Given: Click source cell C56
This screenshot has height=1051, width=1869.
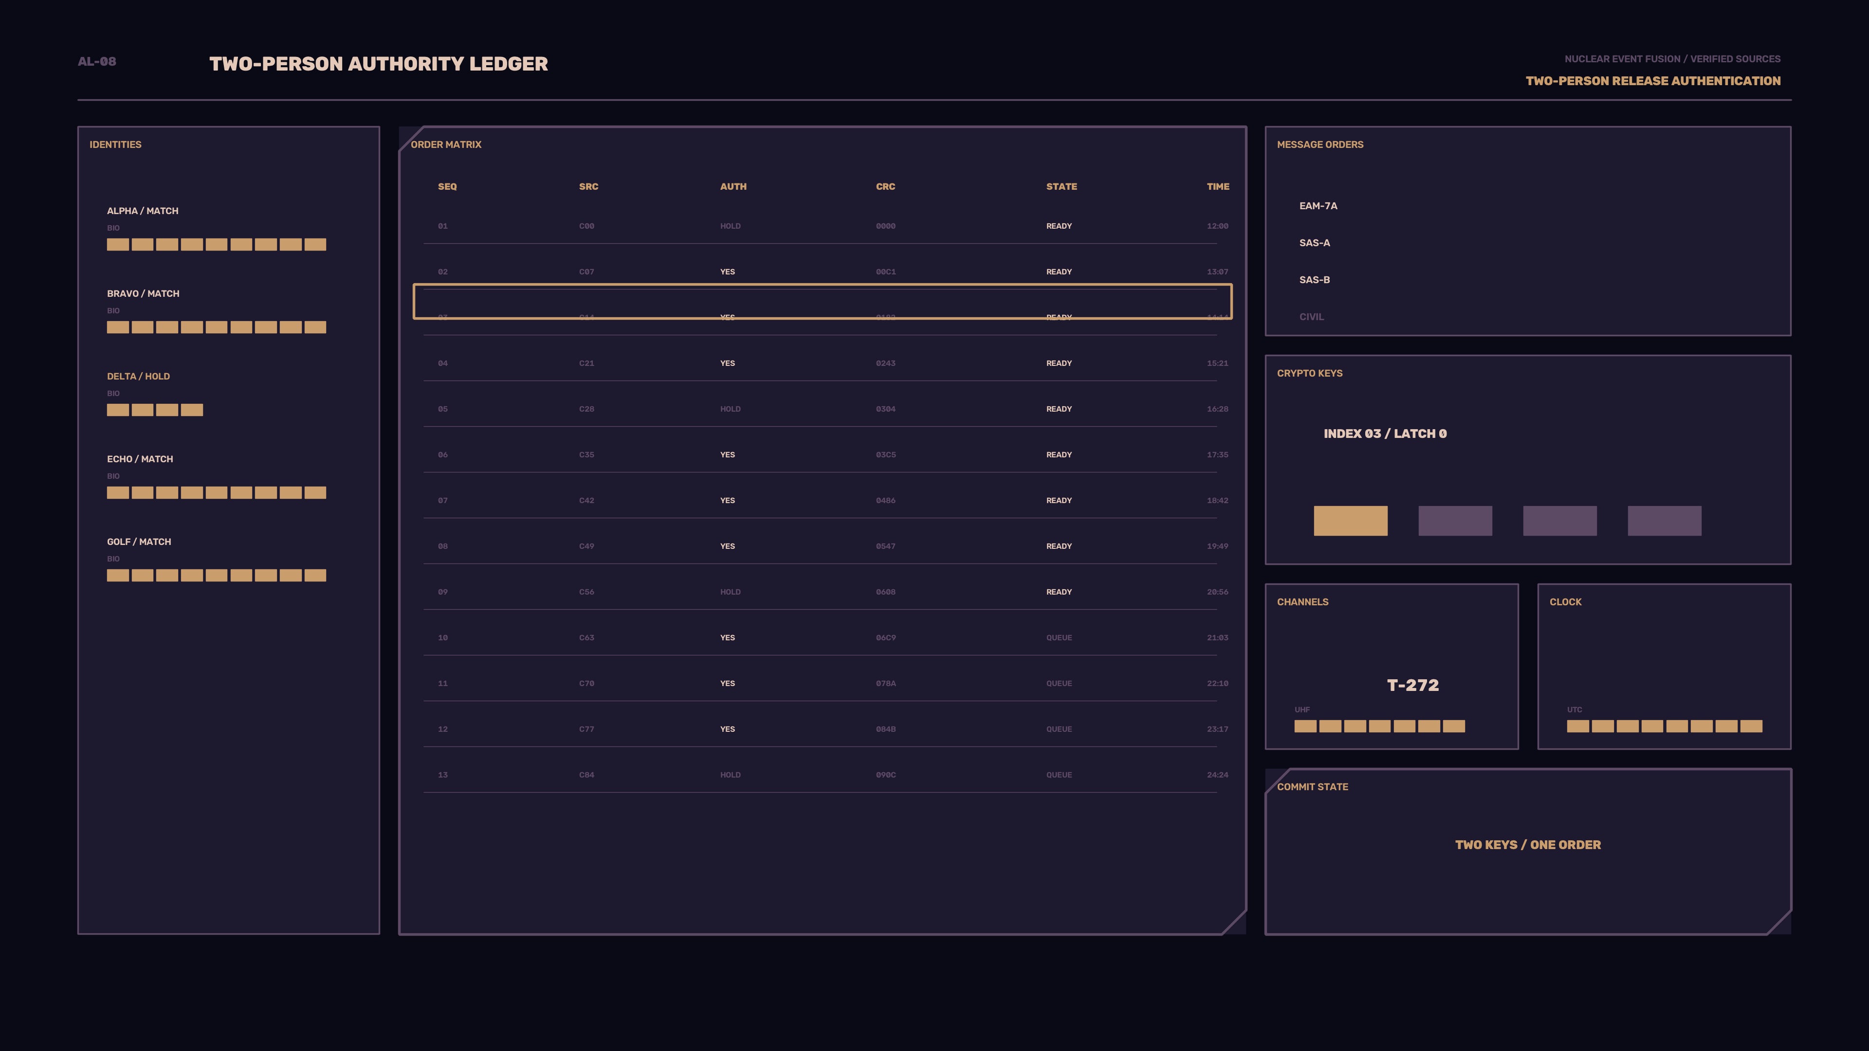Looking at the screenshot, I should [x=586, y=592].
